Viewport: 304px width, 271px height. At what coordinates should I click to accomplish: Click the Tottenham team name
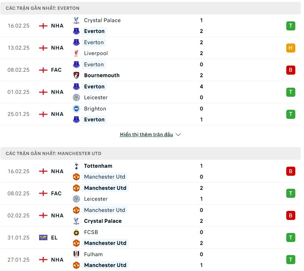(x=98, y=166)
